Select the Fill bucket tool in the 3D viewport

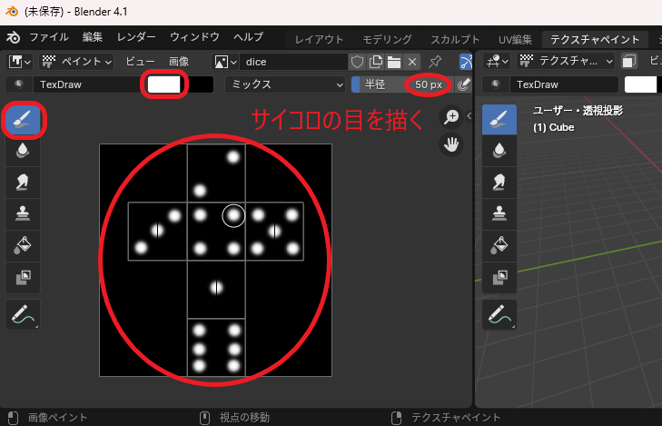(x=499, y=245)
